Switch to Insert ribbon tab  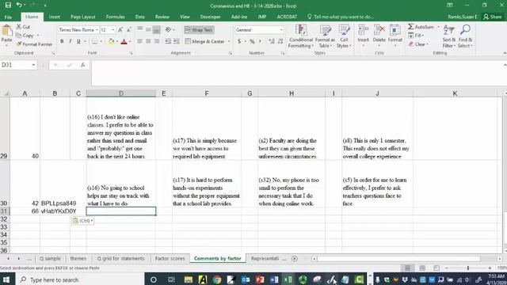click(x=55, y=17)
